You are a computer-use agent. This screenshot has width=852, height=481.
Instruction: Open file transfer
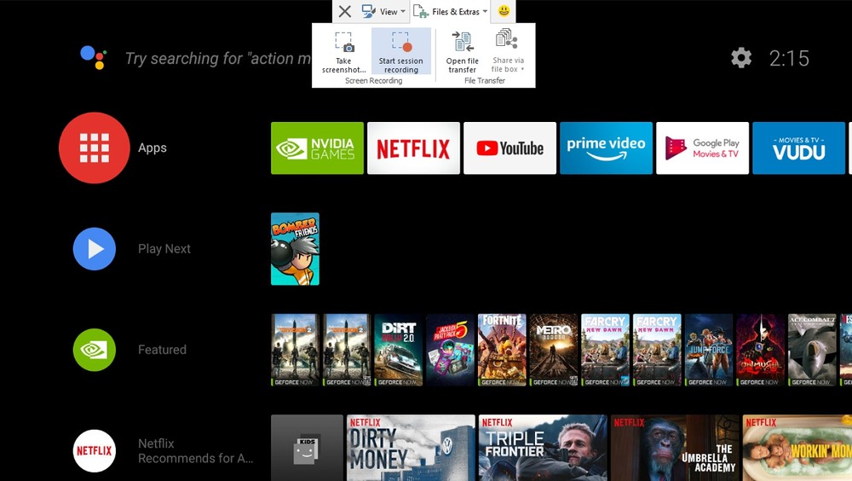pos(463,52)
